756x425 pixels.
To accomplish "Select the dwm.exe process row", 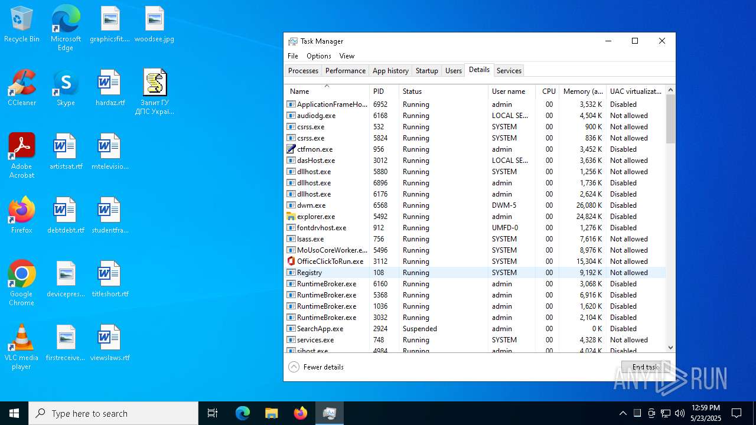I will pos(475,205).
